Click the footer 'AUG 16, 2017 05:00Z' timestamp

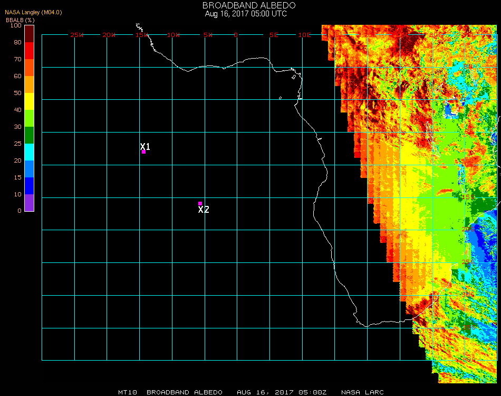click(282, 392)
